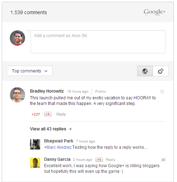The width and height of the screenshot is (177, 182).
Task: Reply to Bradley Horowitz's comment
Action: click(x=61, y=114)
